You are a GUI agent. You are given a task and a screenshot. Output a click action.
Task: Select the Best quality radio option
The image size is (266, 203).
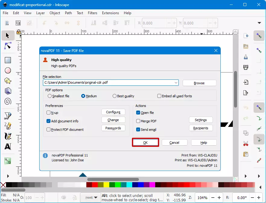123,96
